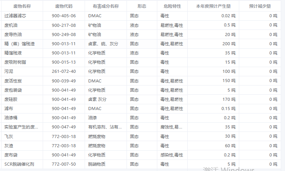Click the 废物名称 column header
Image resolution: width=285 pixels, height=171 pixels.
(22, 7)
